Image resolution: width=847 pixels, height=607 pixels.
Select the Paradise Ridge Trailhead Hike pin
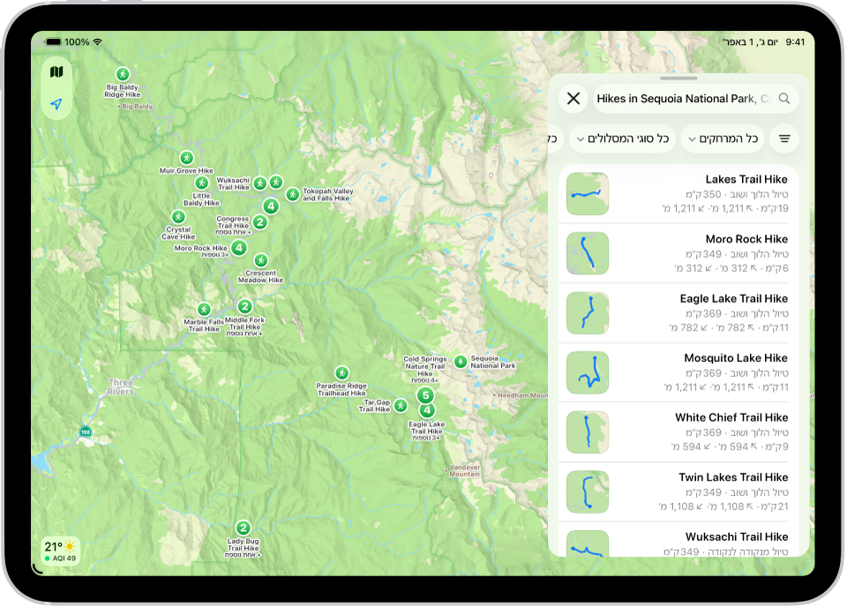341,373
